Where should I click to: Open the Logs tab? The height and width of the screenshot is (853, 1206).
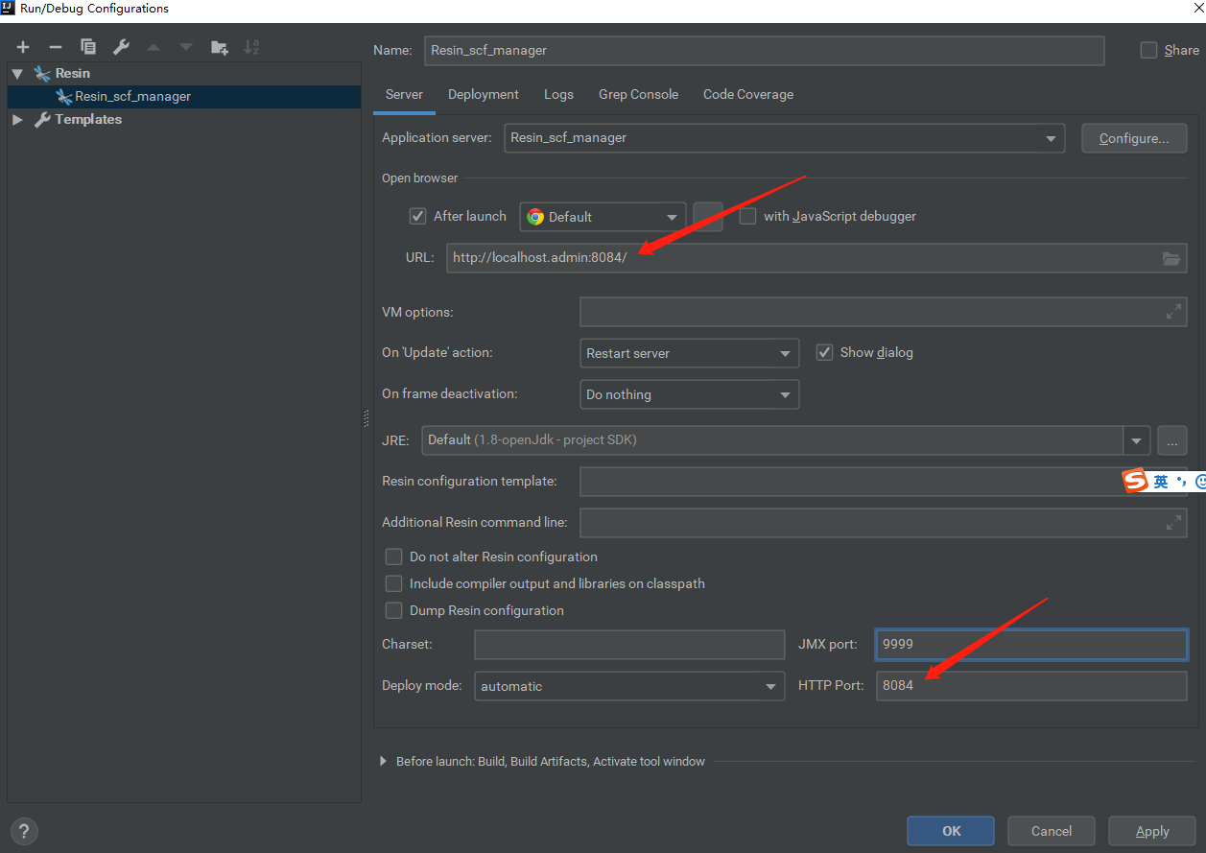[558, 94]
